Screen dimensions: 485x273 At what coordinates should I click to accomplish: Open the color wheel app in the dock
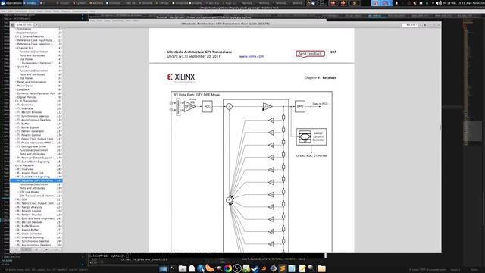(x=227, y=268)
